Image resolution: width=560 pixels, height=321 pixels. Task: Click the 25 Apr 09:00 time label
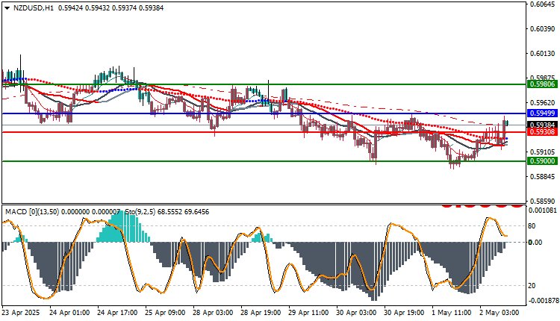tap(165, 313)
